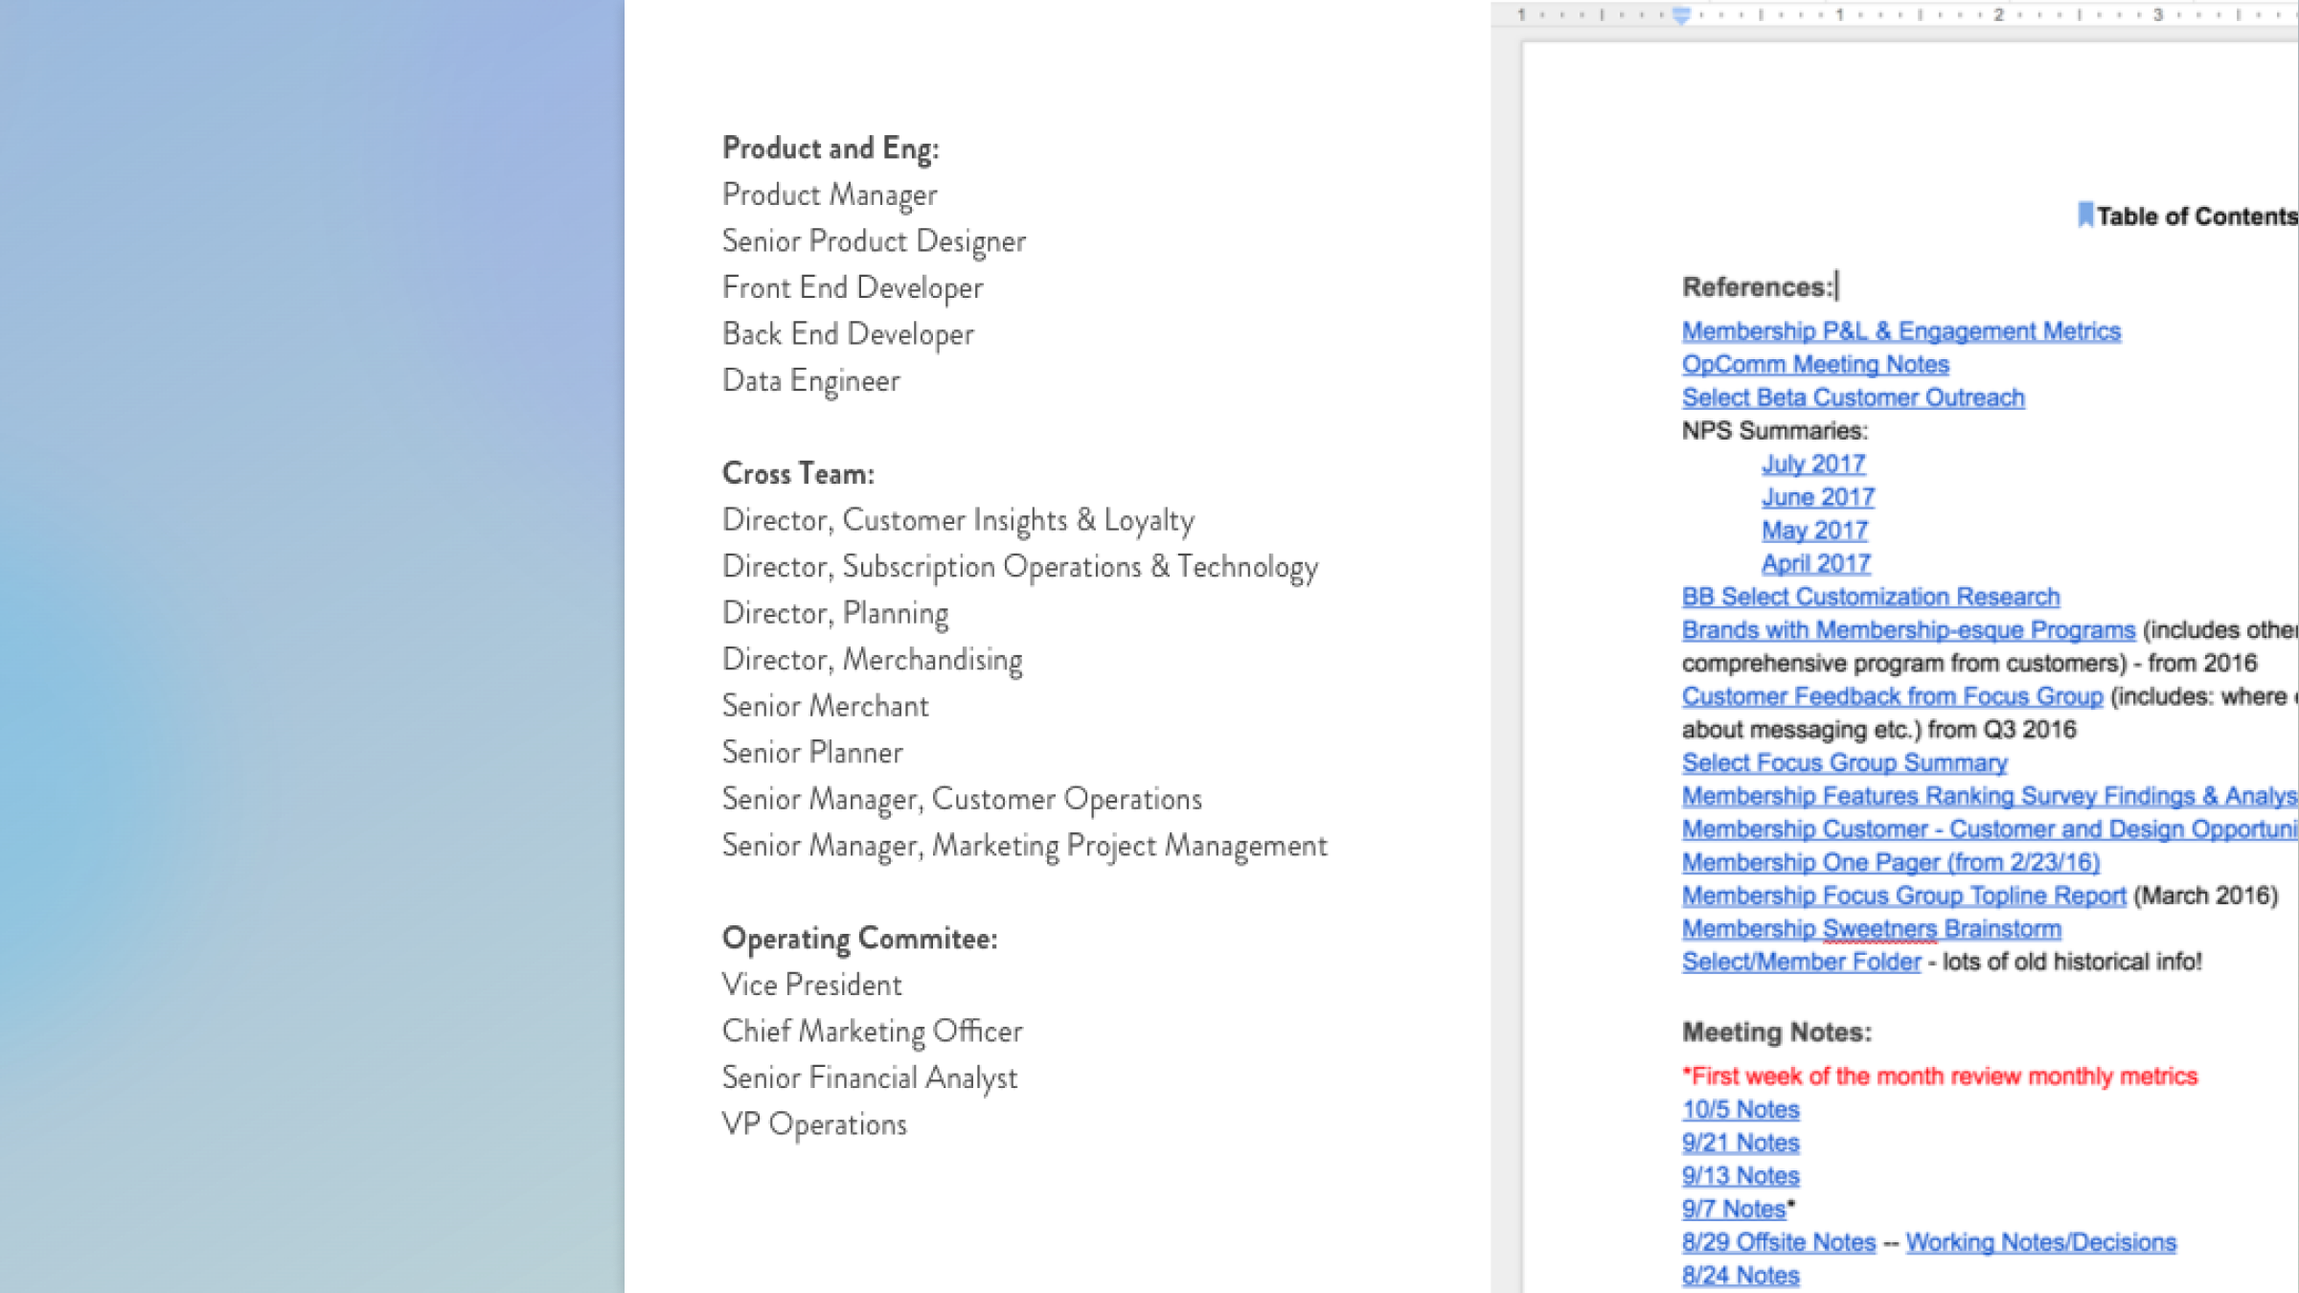The height and width of the screenshot is (1293, 2299).
Task: Open Brands with Membership-esque Programs link
Action: click(1908, 630)
